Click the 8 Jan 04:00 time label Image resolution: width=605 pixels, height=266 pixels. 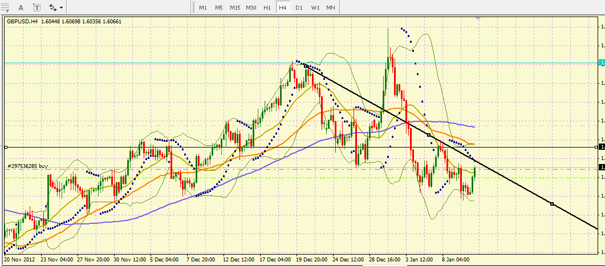coord(456,259)
